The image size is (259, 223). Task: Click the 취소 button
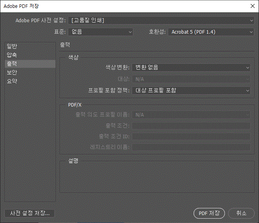point(241,213)
